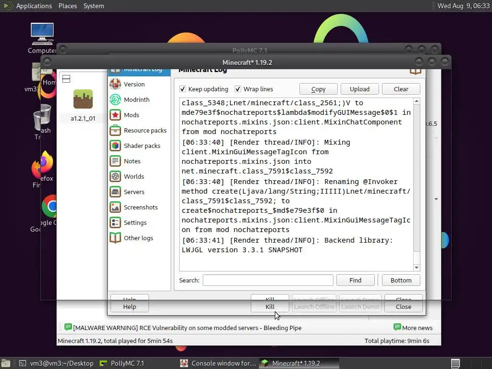
Task: Clear the log output
Action: pos(401,89)
